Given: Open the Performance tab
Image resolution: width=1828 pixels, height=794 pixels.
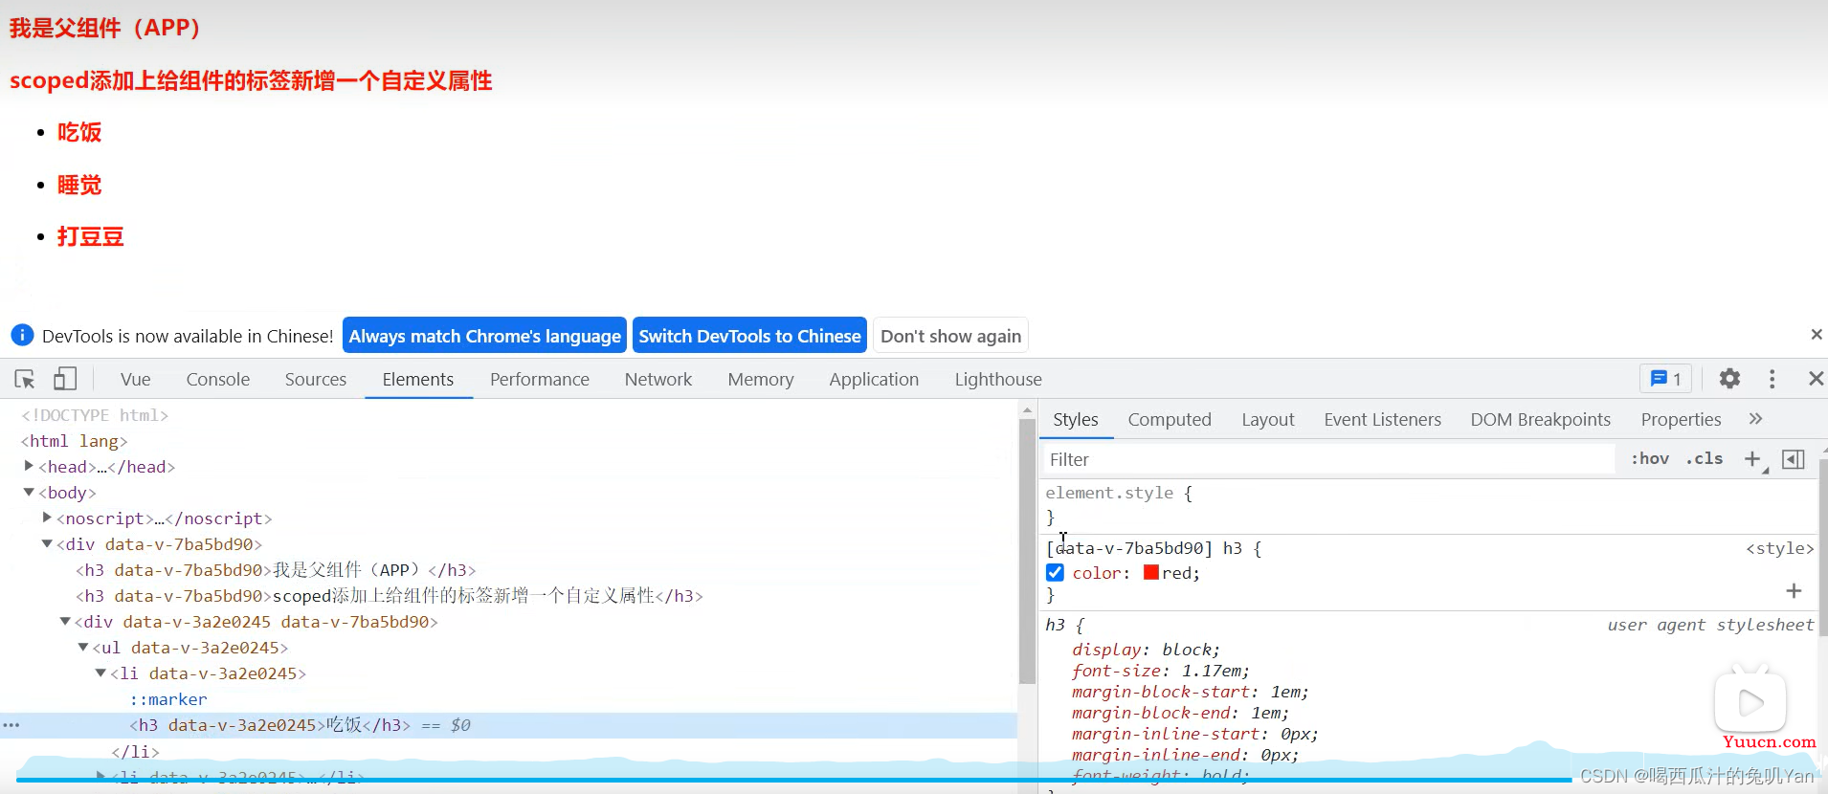Looking at the screenshot, I should click(540, 379).
